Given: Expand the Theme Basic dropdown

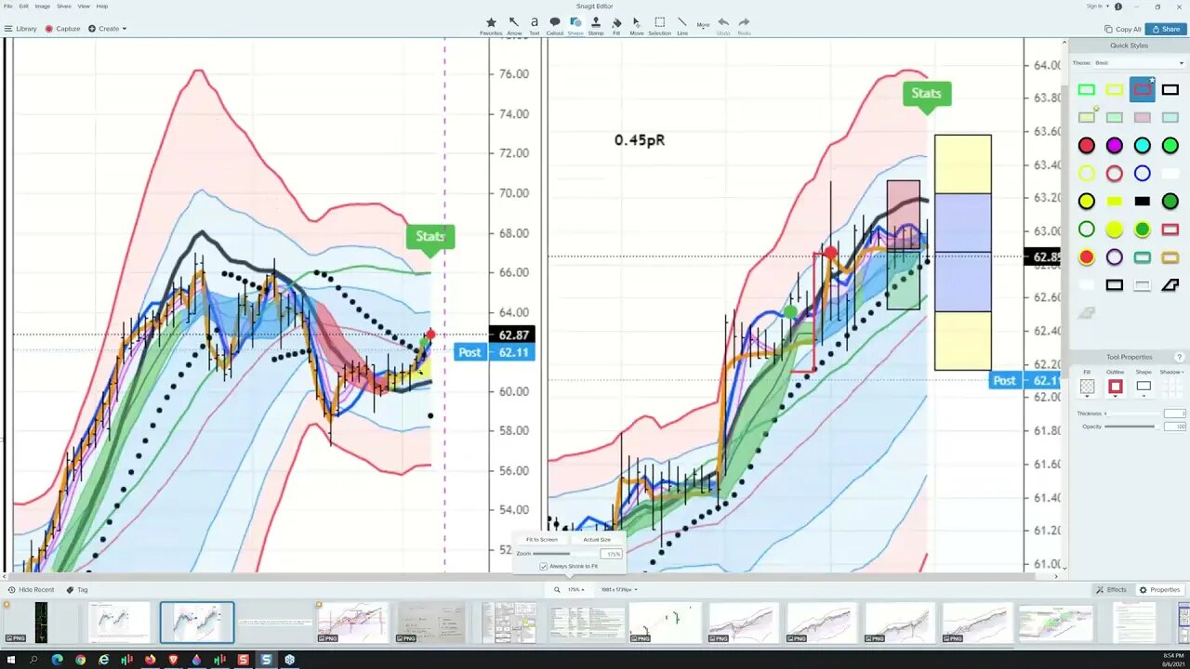Looking at the screenshot, I should tap(1139, 62).
